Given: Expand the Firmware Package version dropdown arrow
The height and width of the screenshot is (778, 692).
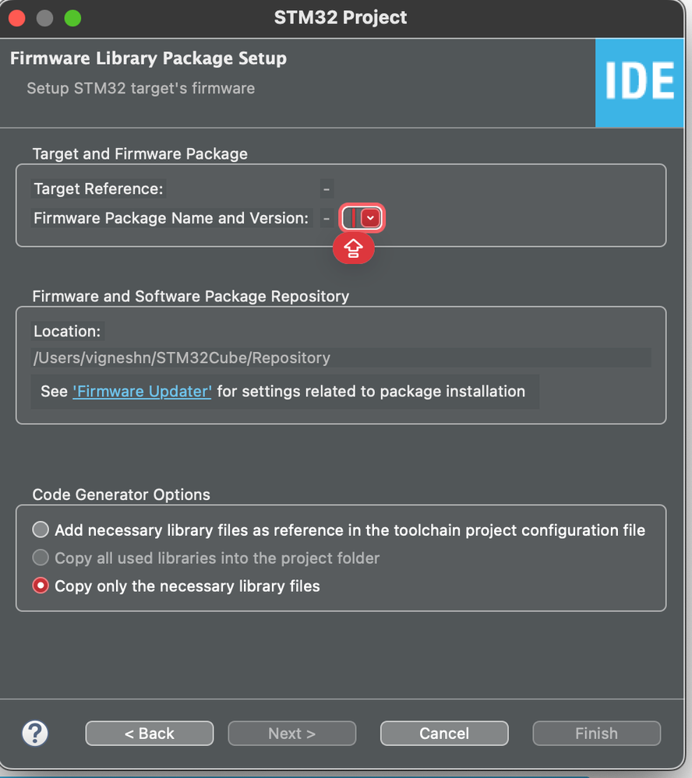Looking at the screenshot, I should (371, 219).
